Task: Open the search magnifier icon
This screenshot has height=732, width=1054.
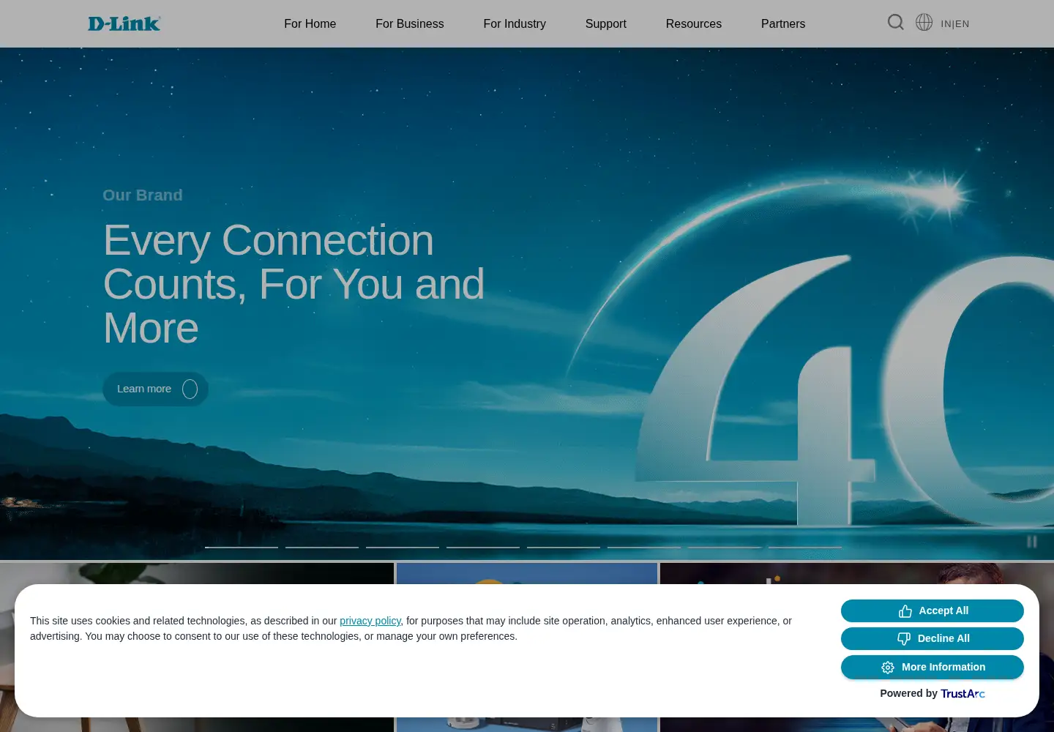Action: [895, 23]
